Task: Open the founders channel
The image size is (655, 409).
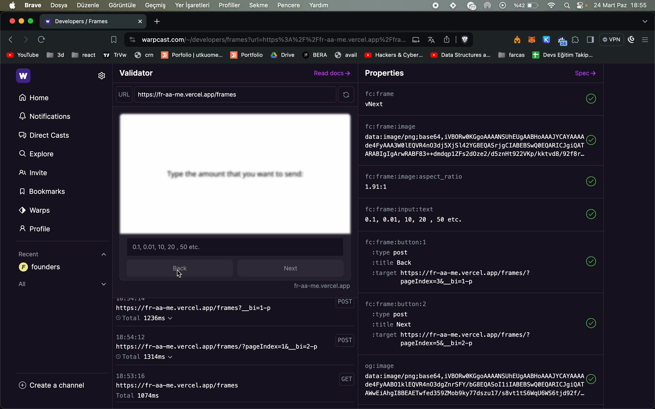Action: click(39, 267)
